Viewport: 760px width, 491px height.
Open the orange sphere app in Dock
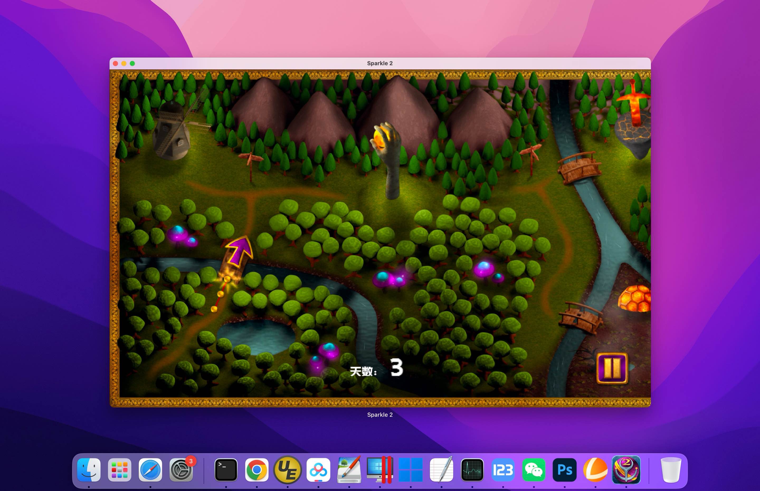coord(595,469)
